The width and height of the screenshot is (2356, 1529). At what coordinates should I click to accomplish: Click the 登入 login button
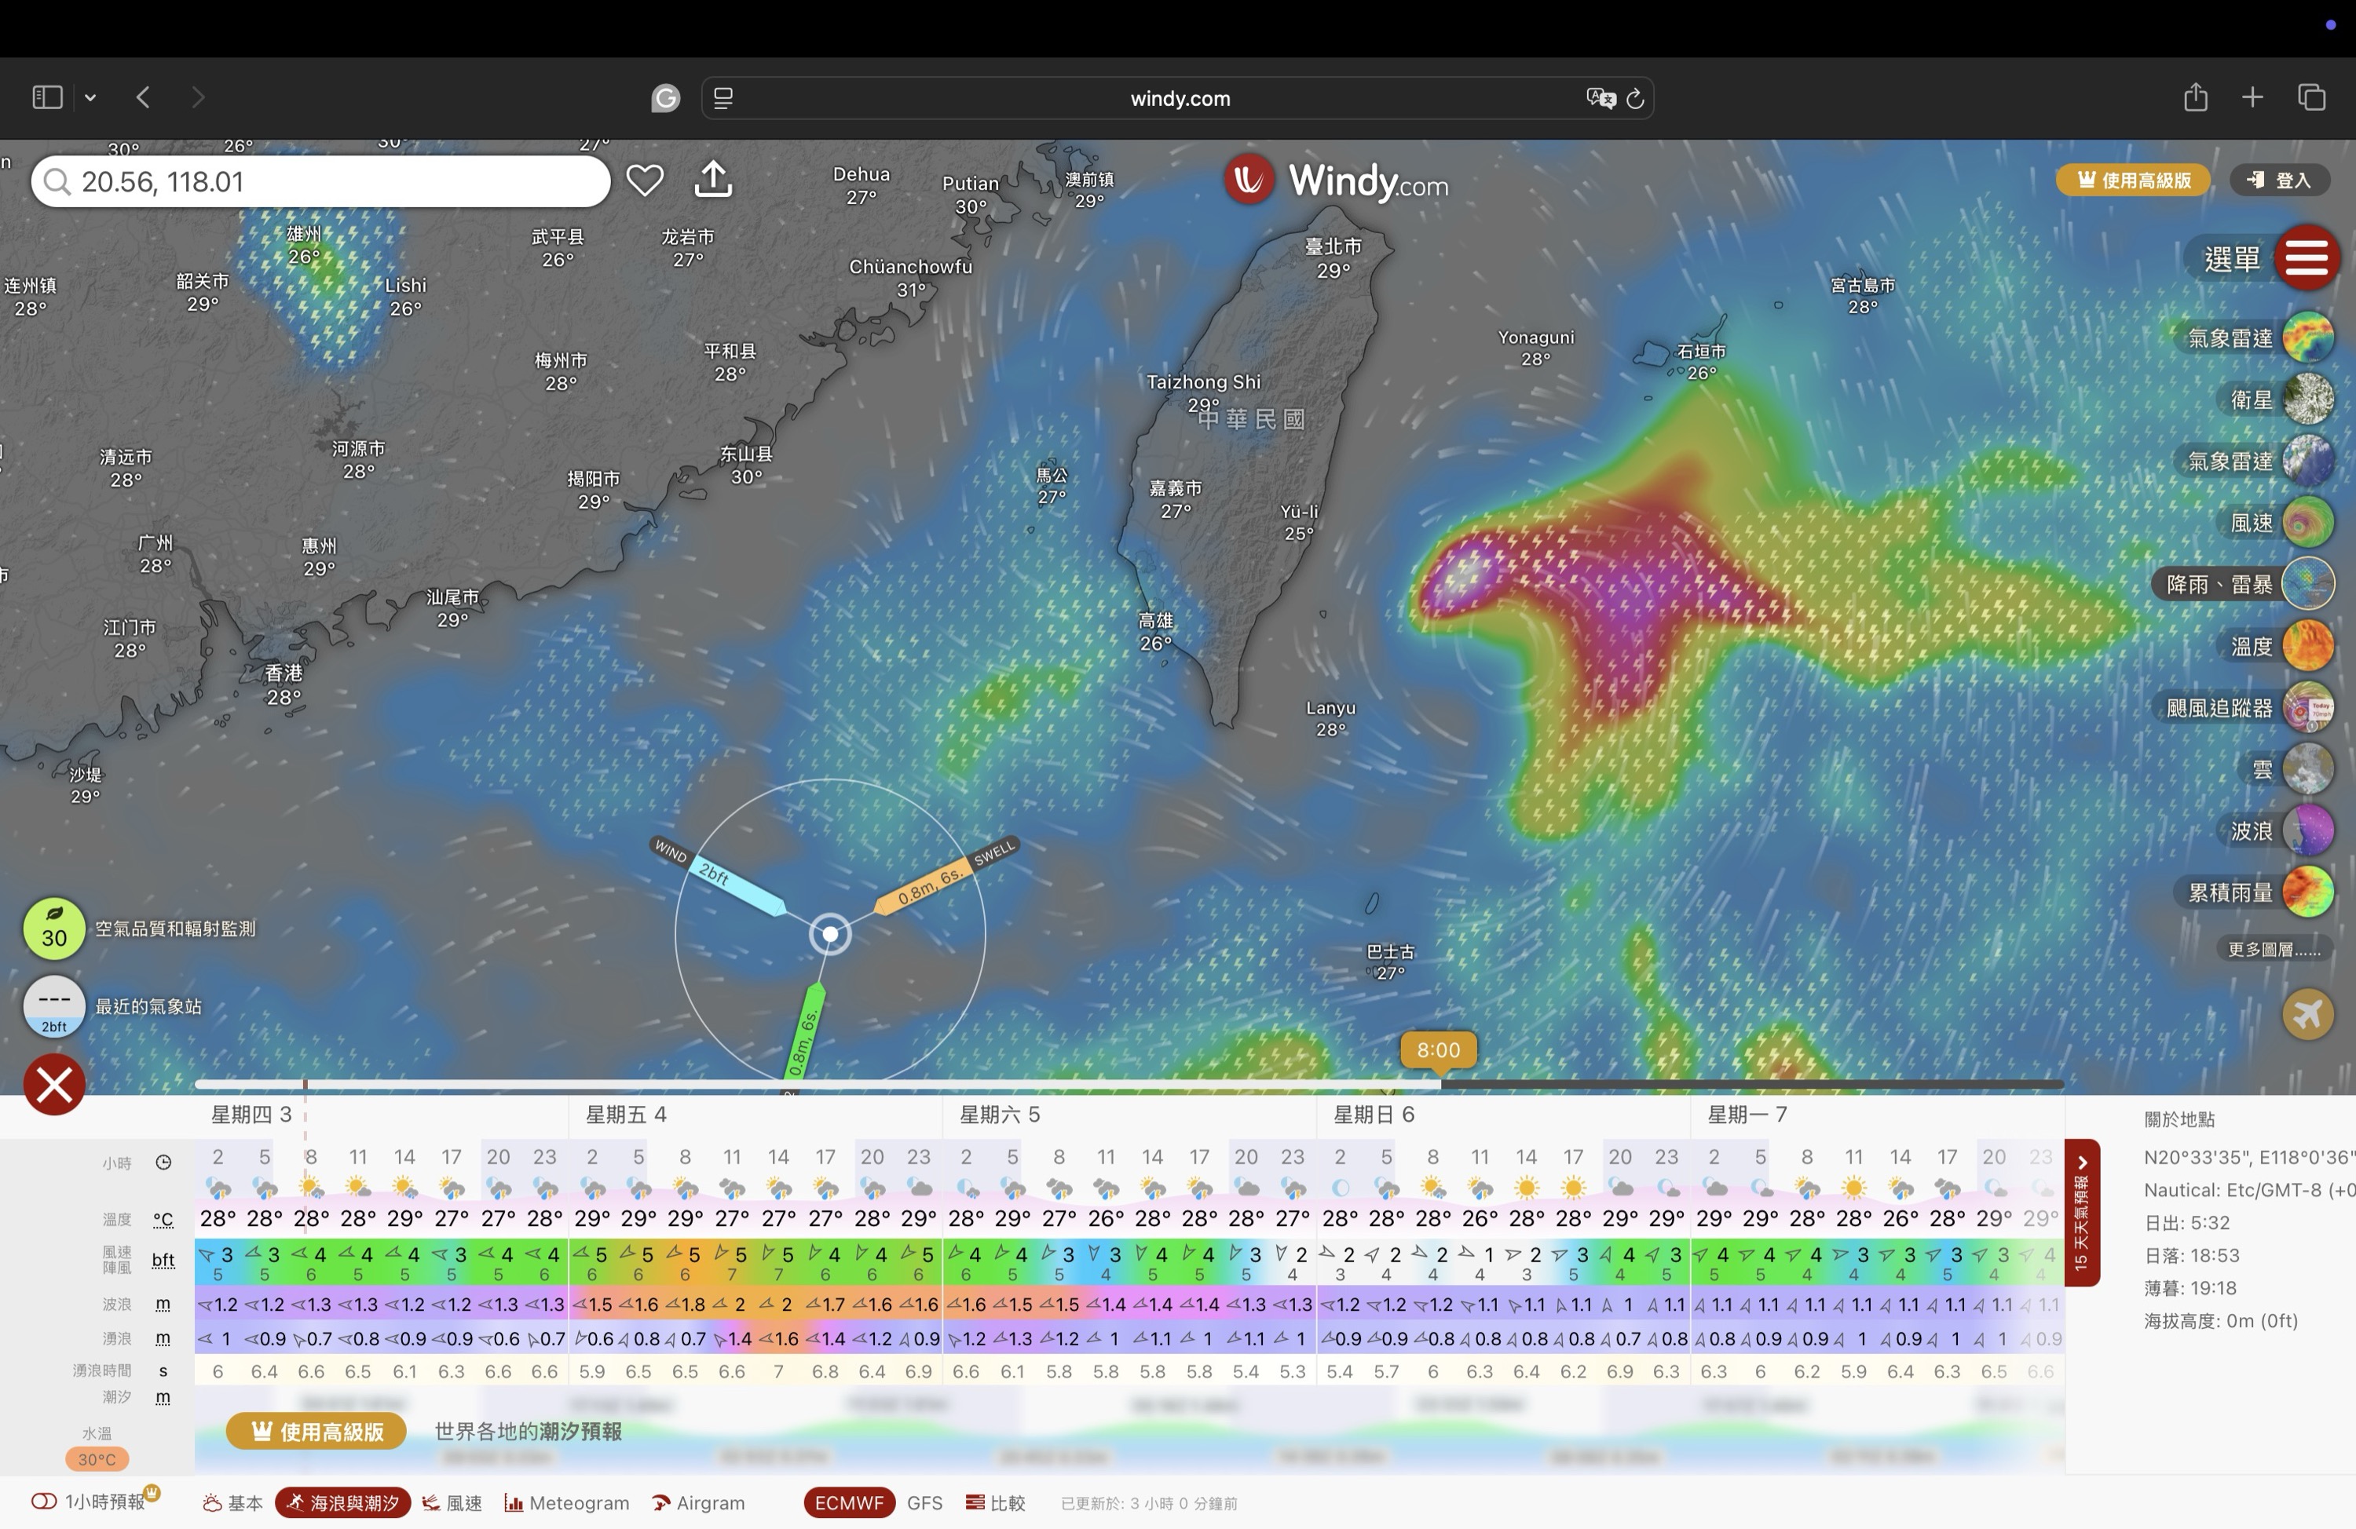point(2279,180)
